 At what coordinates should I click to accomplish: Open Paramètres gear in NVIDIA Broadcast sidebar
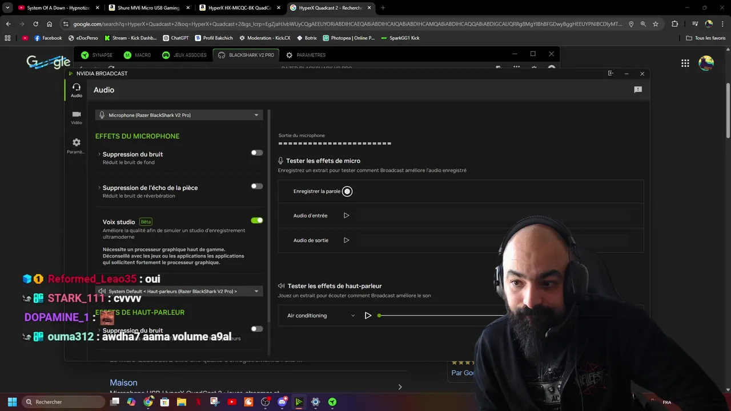click(76, 146)
